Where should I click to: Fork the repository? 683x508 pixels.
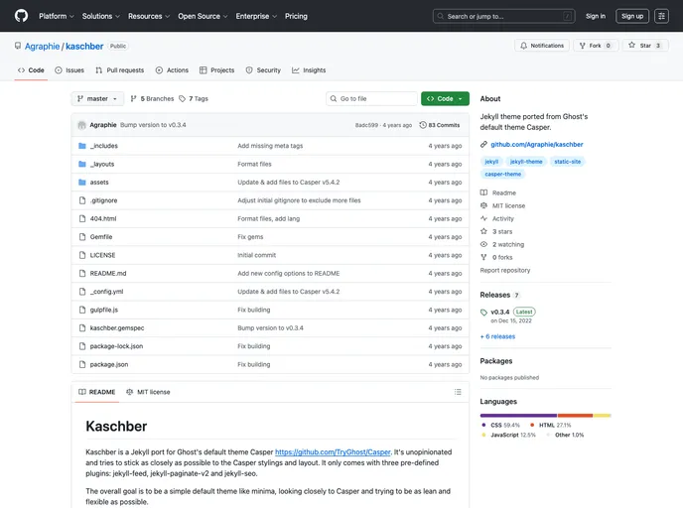[x=596, y=46]
